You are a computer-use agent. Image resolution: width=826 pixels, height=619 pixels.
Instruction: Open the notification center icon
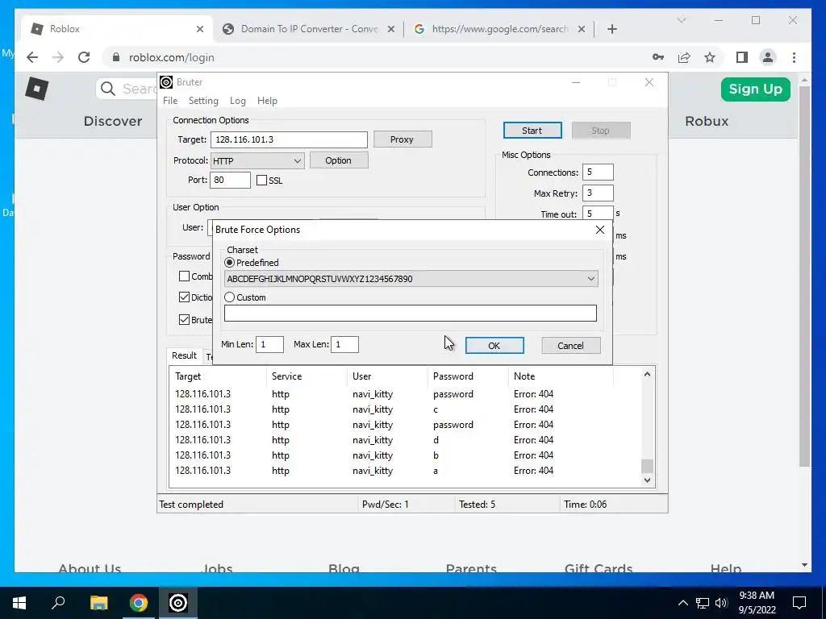pyautogui.click(x=799, y=603)
